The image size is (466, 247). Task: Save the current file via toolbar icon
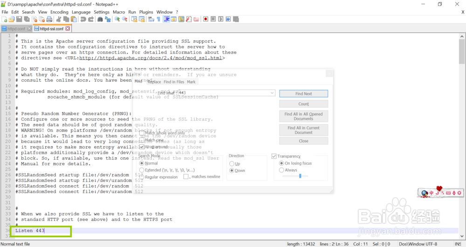tap(19, 19)
